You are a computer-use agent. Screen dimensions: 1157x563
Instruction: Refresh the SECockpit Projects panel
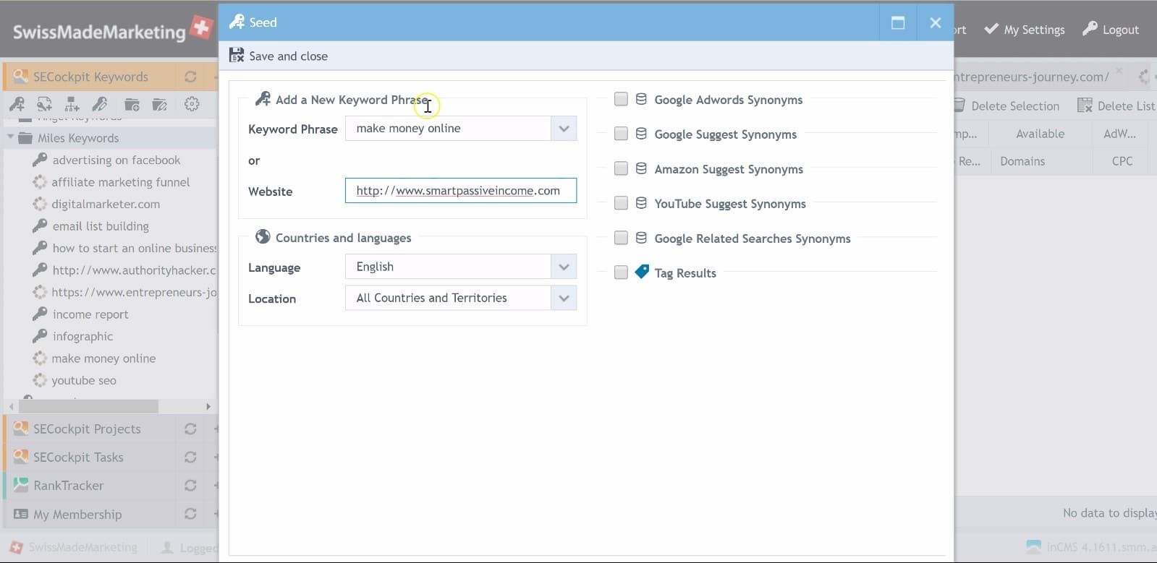tap(190, 429)
